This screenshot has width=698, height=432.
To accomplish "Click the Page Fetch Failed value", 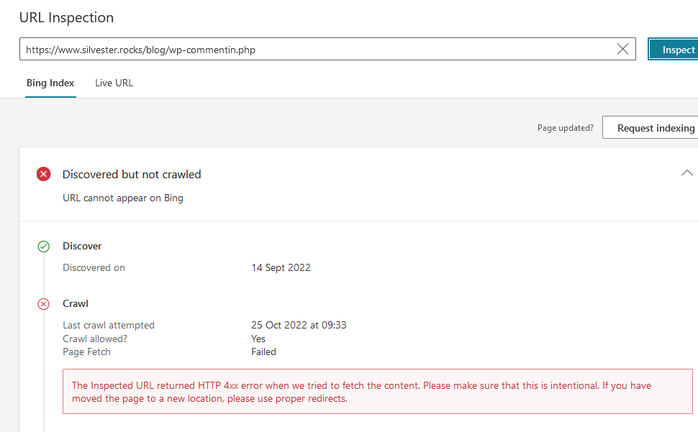I will tap(263, 352).
